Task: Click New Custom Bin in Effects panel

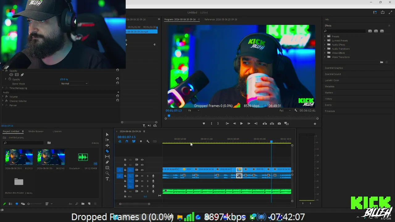Action: 382,62
